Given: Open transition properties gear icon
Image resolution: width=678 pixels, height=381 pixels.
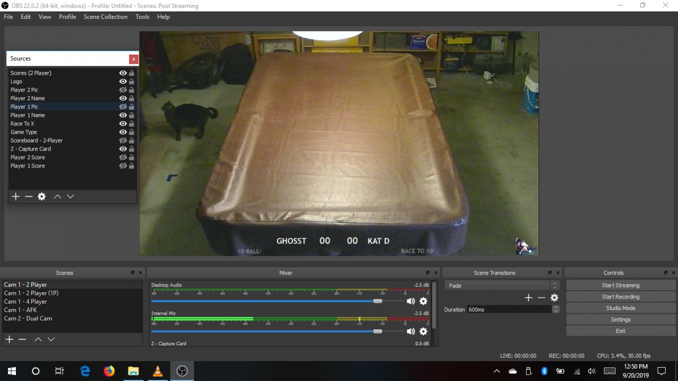Looking at the screenshot, I should pyautogui.click(x=554, y=298).
